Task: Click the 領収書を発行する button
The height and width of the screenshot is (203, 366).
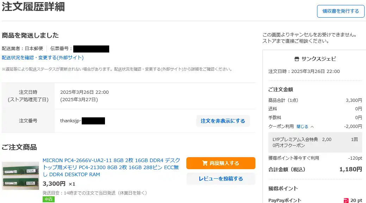Action: click(x=341, y=11)
